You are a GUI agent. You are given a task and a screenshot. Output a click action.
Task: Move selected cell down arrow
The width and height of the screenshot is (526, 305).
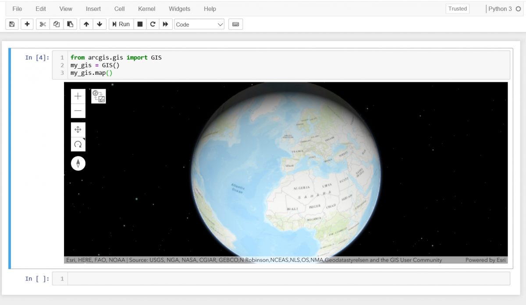[100, 25]
